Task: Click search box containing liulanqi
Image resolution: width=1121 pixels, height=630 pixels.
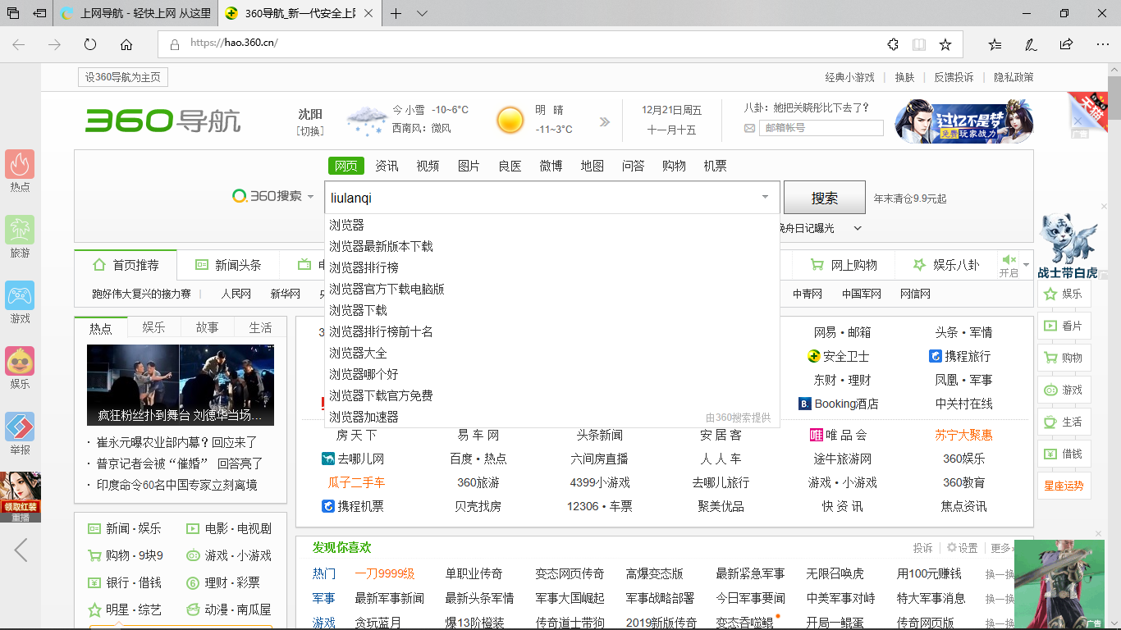Action: pos(551,198)
